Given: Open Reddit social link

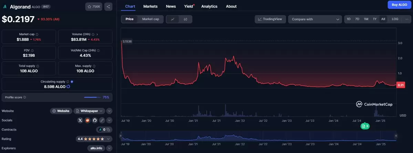Looking at the screenshot, I should click(x=87, y=120).
